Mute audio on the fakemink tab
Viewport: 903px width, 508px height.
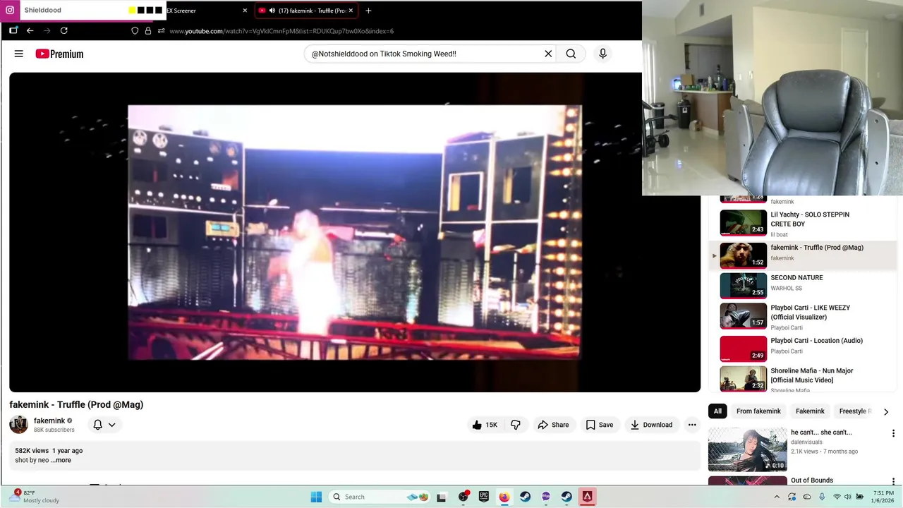click(272, 11)
